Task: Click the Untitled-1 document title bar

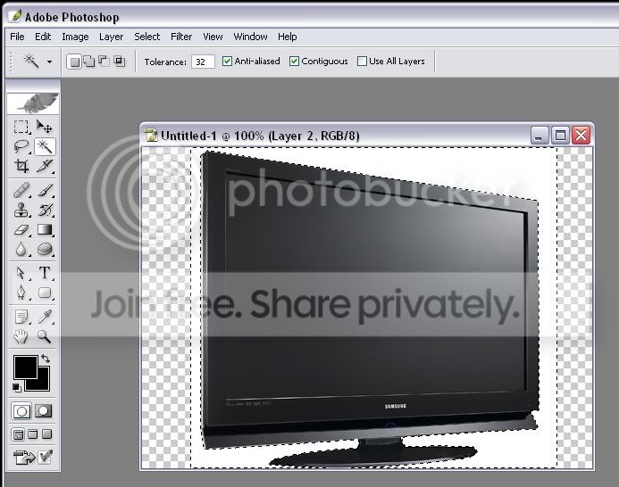Action: [x=367, y=136]
